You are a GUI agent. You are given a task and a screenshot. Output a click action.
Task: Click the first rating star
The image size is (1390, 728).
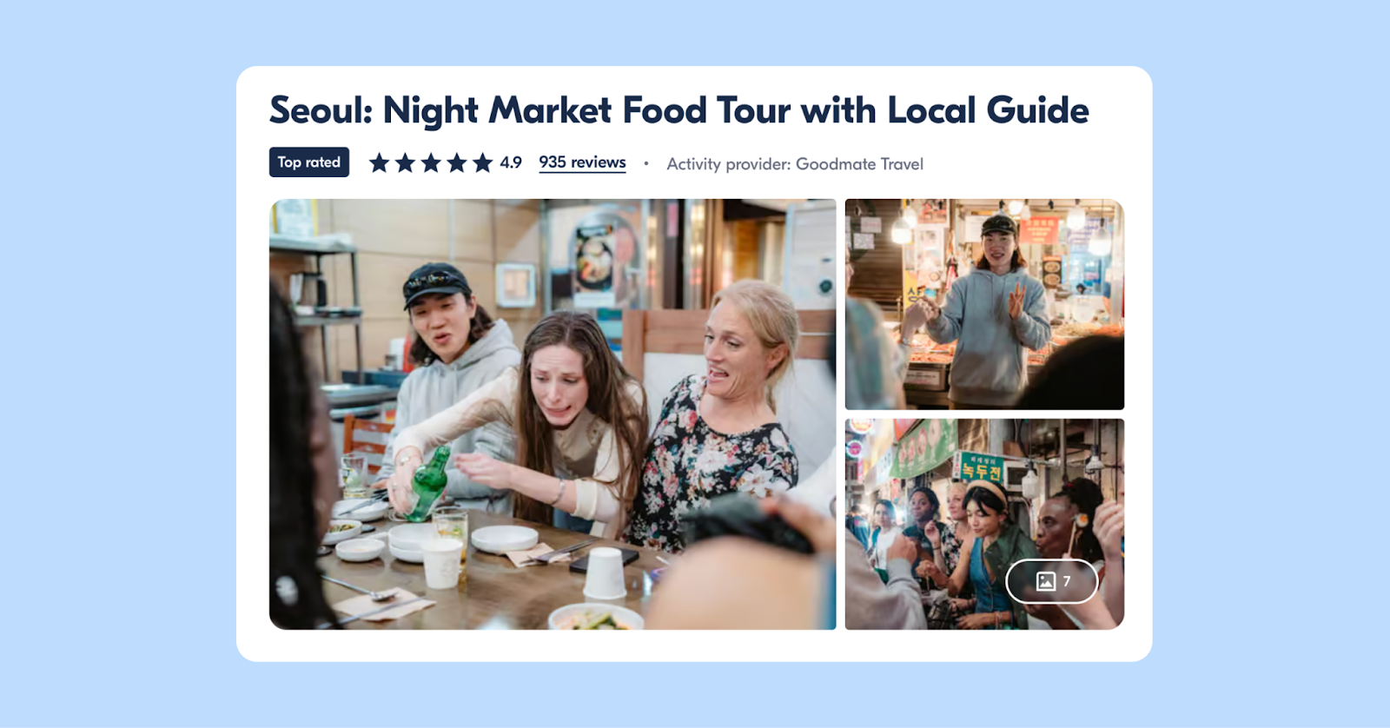[x=379, y=162]
